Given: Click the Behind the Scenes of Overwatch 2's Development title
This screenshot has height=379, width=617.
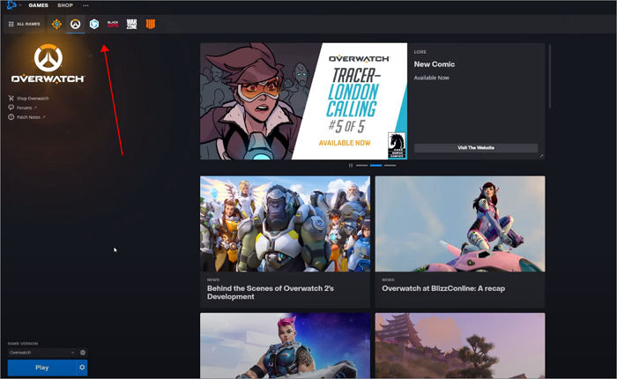Looking at the screenshot, I should pyautogui.click(x=271, y=293).
